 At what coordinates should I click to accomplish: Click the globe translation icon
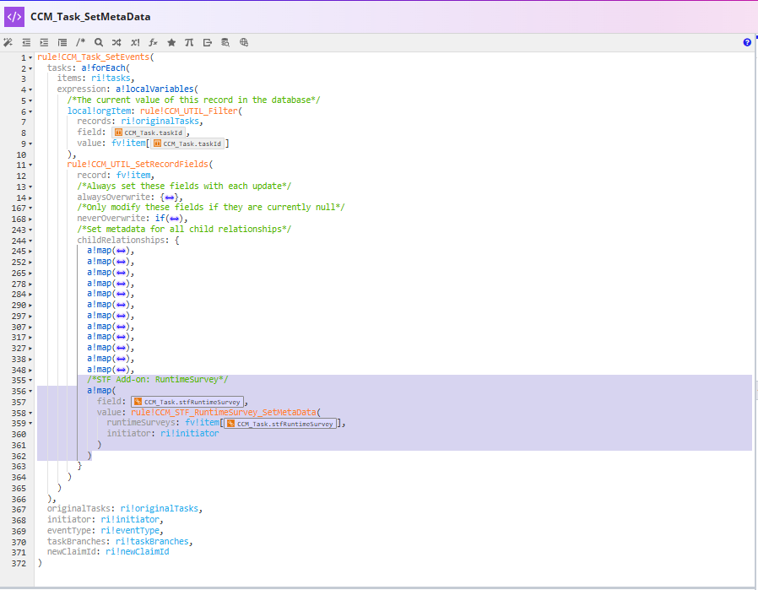pyautogui.click(x=244, y=42)
